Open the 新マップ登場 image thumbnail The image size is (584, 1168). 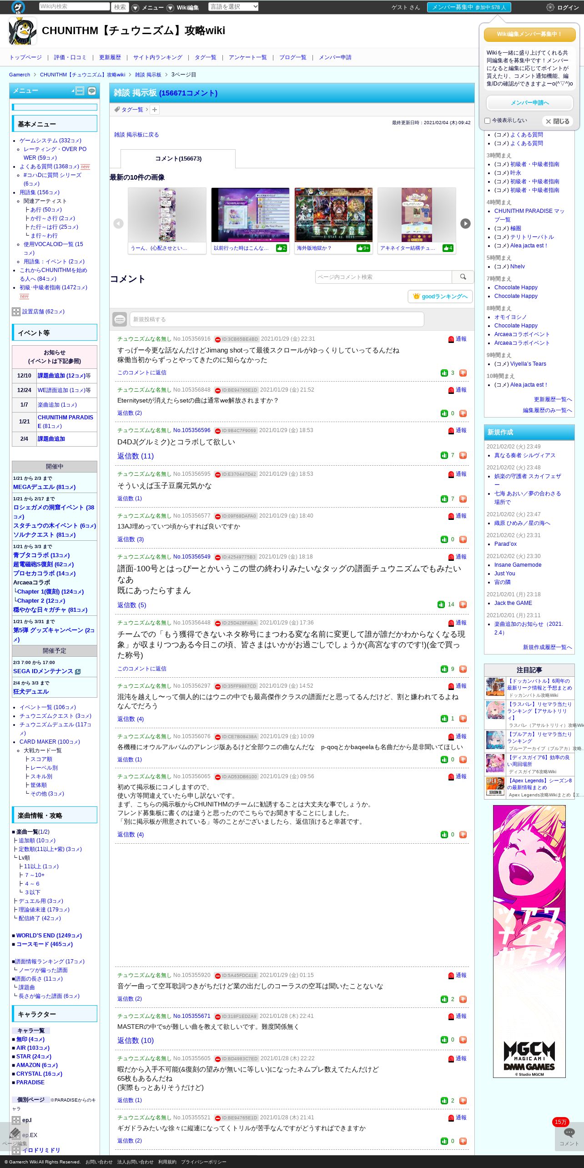[x=334, y=215]
